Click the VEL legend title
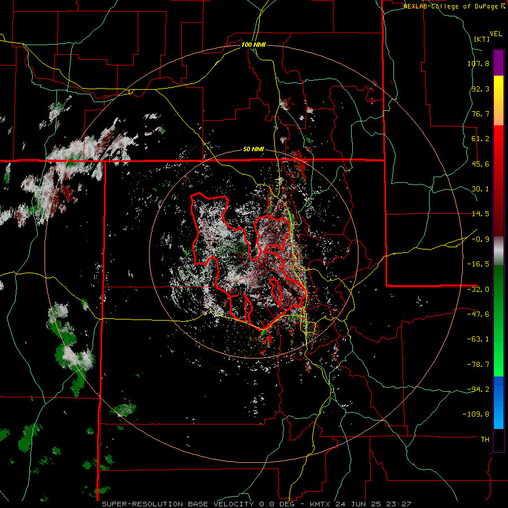 click(496, 34)
